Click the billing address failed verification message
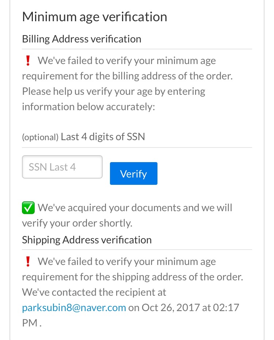The height and width of the screenshot is (340, 274). coord(128,68)
